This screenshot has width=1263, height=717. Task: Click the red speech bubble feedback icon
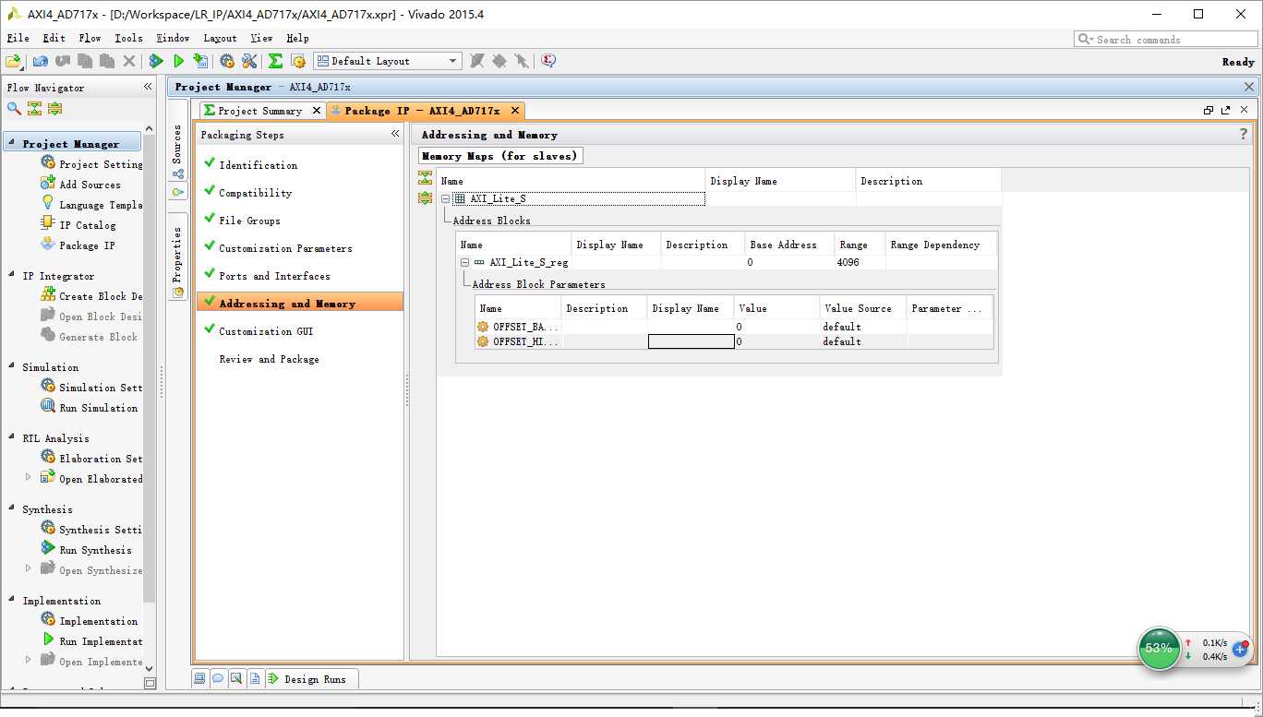[x=548, y=61]
